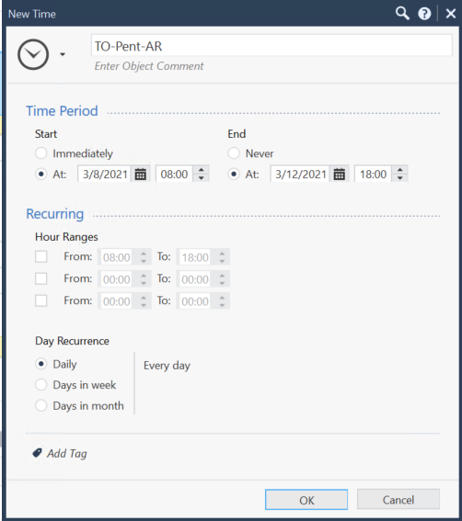Decrease end time with down arrow
462x521 pixels.
[400, 178]
